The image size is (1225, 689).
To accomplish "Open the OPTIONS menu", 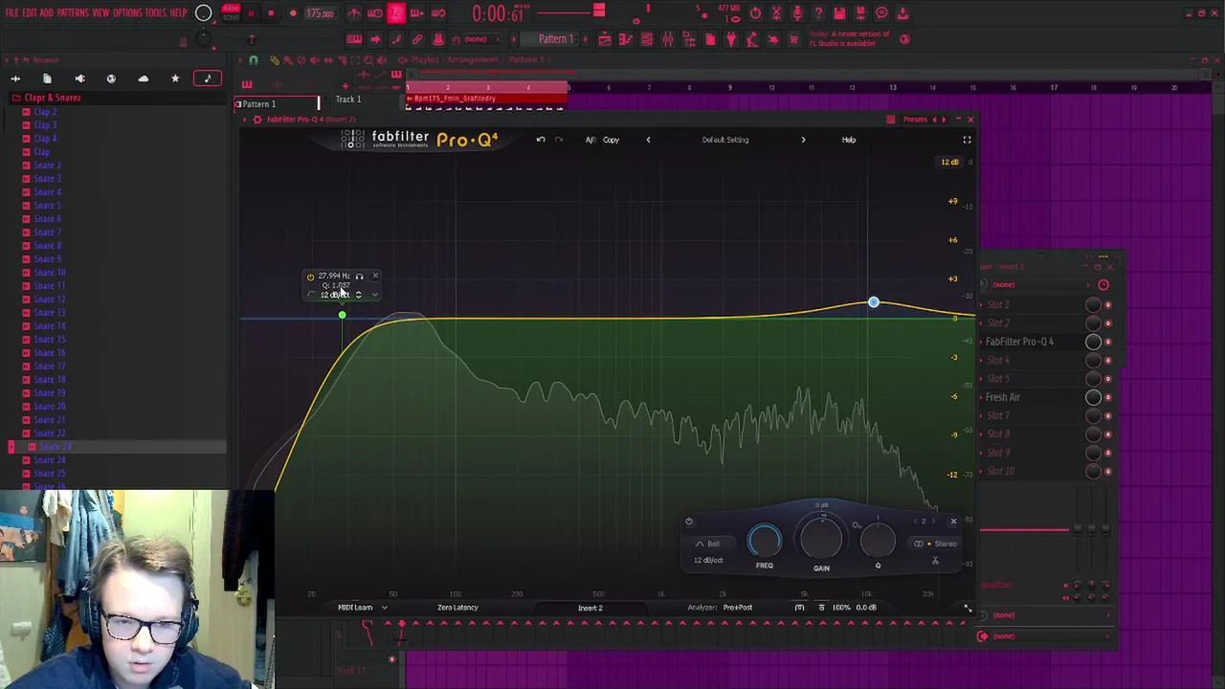I will pyautogui.click(x=127, y=13).
